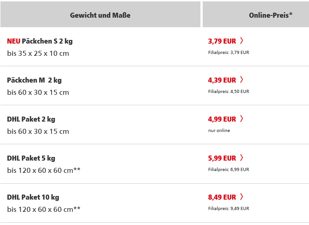Viewport: 309px width, 225px height.
Task: Select the Päckchen S 2 kg title
Action: click(x=47, y=41)
